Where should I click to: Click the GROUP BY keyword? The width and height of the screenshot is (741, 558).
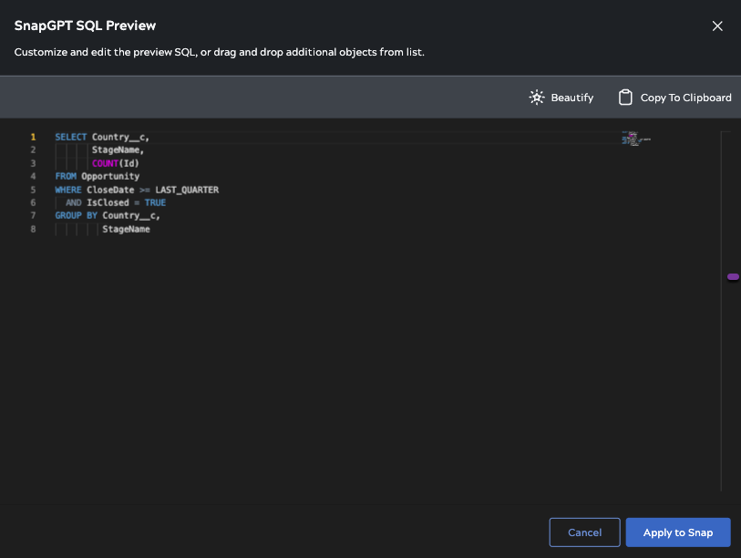coord(76,216)
